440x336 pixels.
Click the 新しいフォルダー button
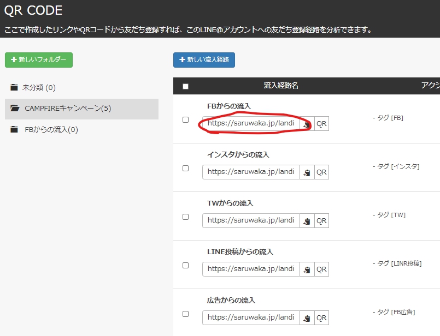[39, 59]
